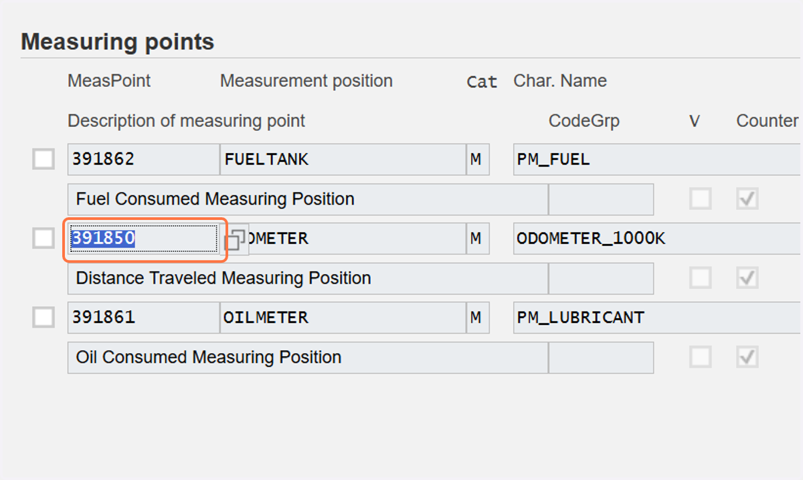Click the 391861 MeasPoint field
Viewport: 803px width, 480px height.
point(143,318)
